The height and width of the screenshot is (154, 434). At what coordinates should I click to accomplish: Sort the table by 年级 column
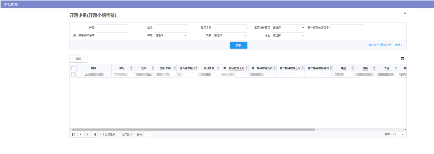click(x=353, y=68)
